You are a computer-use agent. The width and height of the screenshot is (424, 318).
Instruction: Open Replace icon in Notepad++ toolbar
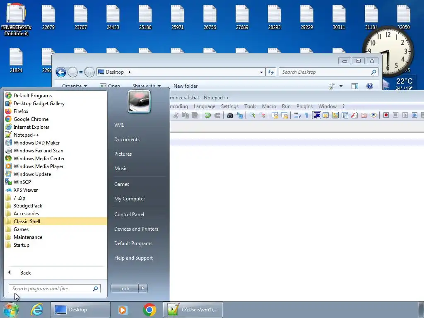(240, 115)
